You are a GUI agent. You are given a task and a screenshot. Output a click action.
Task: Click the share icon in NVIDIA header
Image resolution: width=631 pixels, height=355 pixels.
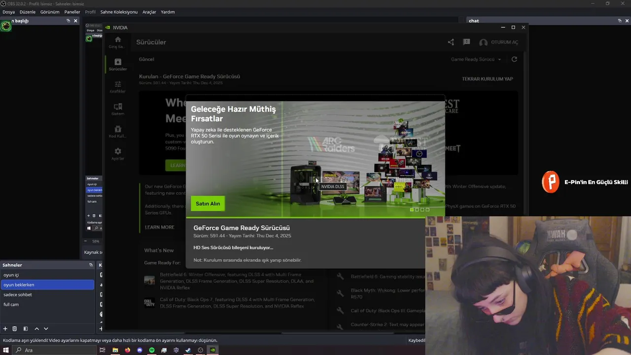[x=451, y=42]
